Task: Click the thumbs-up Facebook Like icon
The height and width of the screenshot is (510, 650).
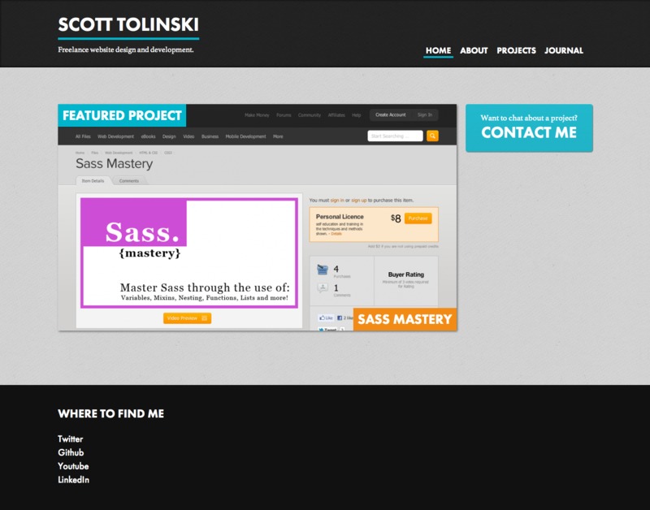Action: [x=321, y=318]
